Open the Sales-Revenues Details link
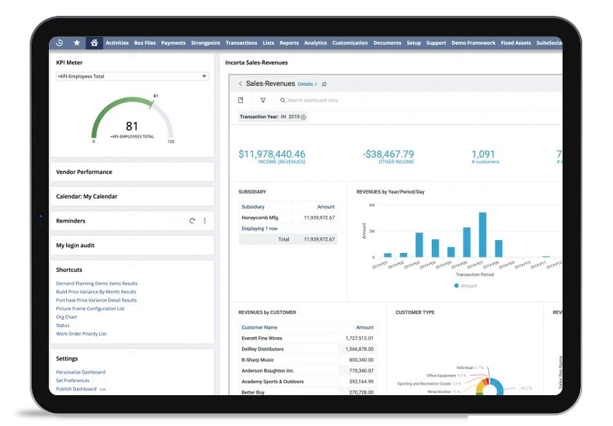The height and width of the screenshot is (426, 613). [x=308, y=84]
